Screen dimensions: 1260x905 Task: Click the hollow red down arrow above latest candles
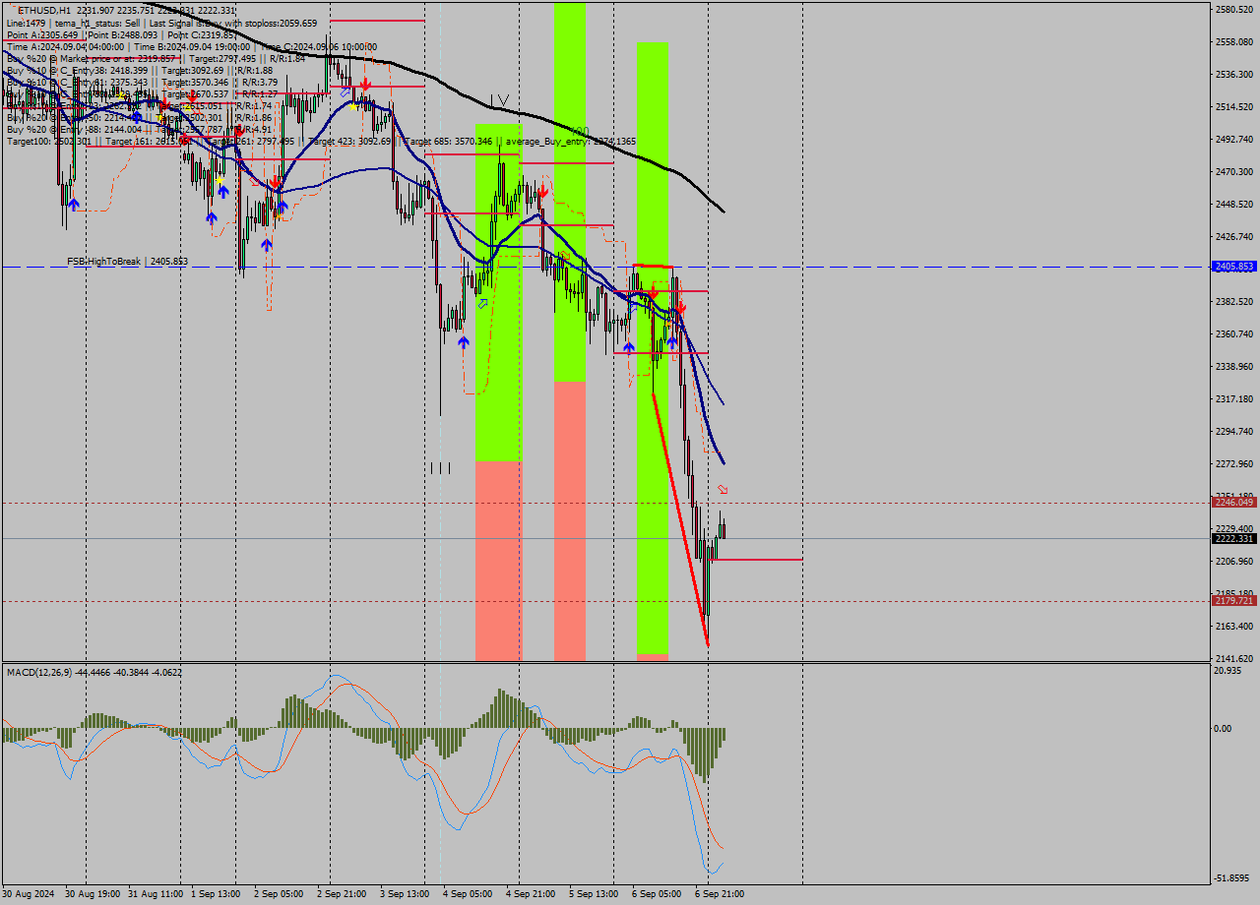(x=723, y=489)
